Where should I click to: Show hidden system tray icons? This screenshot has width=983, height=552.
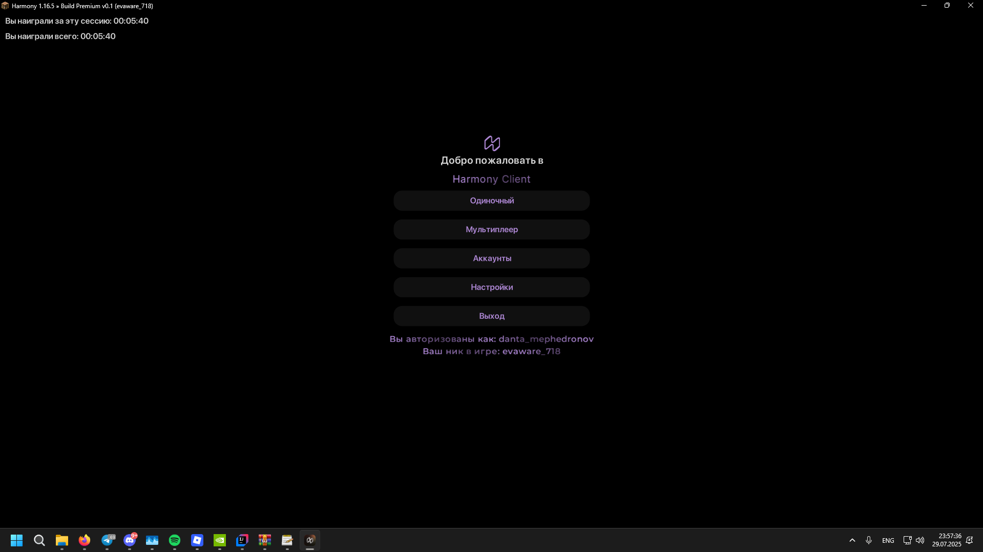[x=852, y=540]
